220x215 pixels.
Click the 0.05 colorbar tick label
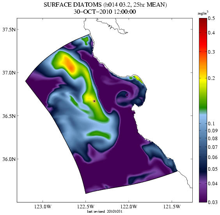pos(213,169)
